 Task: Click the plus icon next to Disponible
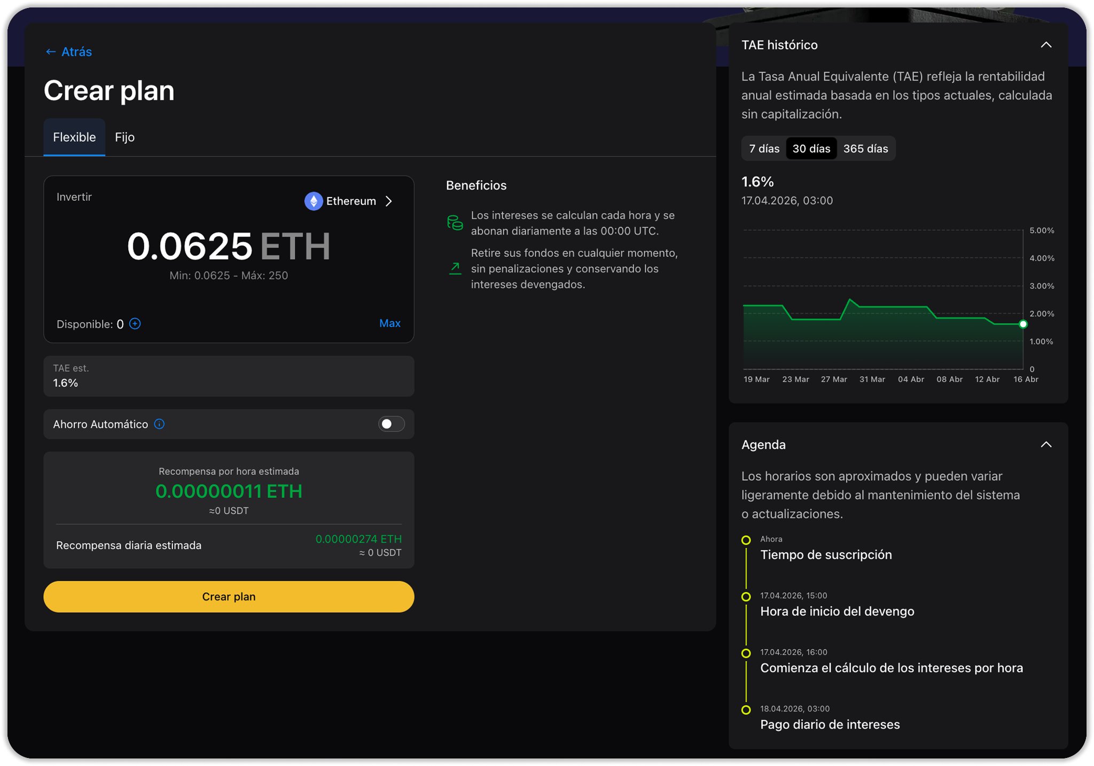coord(135,324)
